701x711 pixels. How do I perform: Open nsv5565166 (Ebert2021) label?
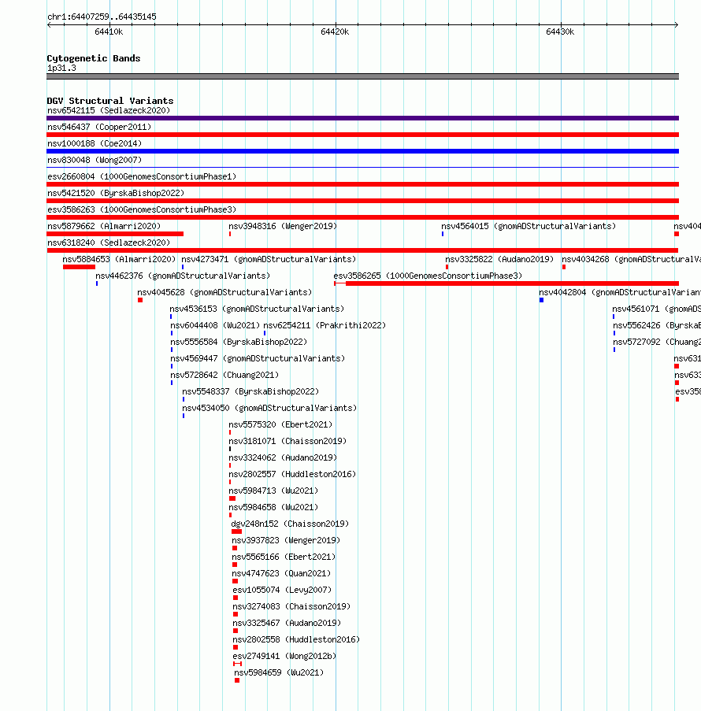point(284,557)
